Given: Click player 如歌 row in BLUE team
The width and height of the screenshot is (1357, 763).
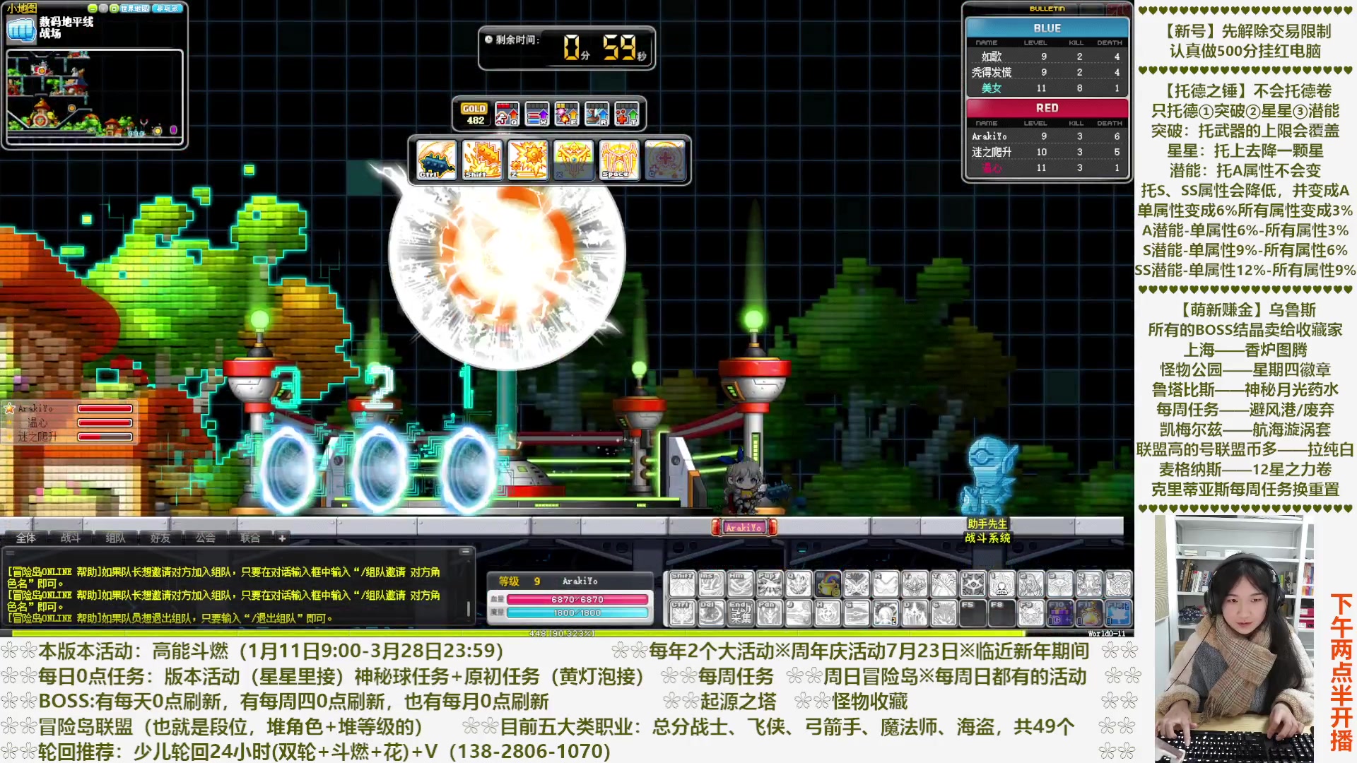Looking at the screenshot, I should tap(1047, 57).
